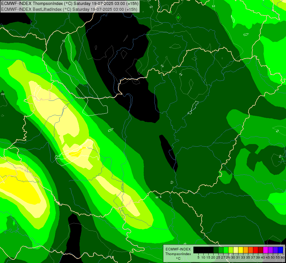Viewport: 286px width, 263px height.
Task: Select the red-orange 35-37 legend swatch
Action: [x=251, y=250]
